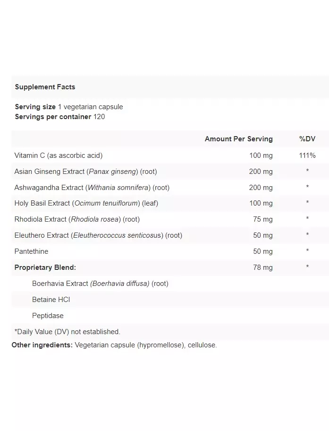Select the Eleuthero Extract ingredient row
The height and width of the screenshot is (431, 329).
pyautogui.click(x=170, y=235)
